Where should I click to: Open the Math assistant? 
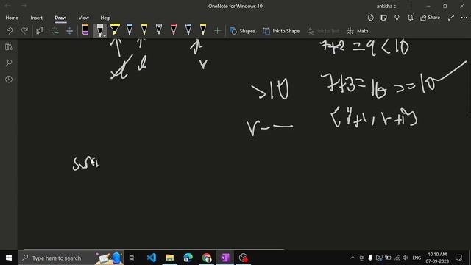358,31
